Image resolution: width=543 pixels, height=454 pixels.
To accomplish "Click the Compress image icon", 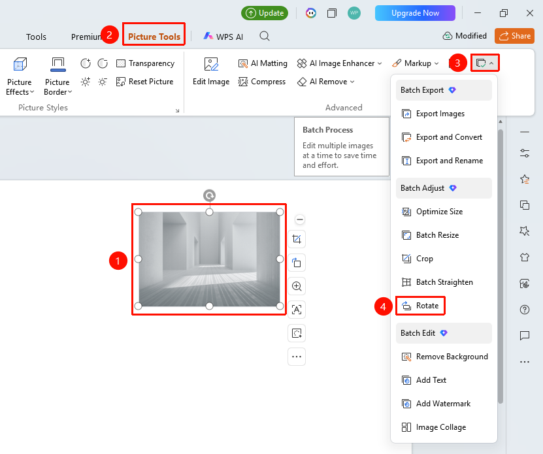I will (x=243, y=82).
